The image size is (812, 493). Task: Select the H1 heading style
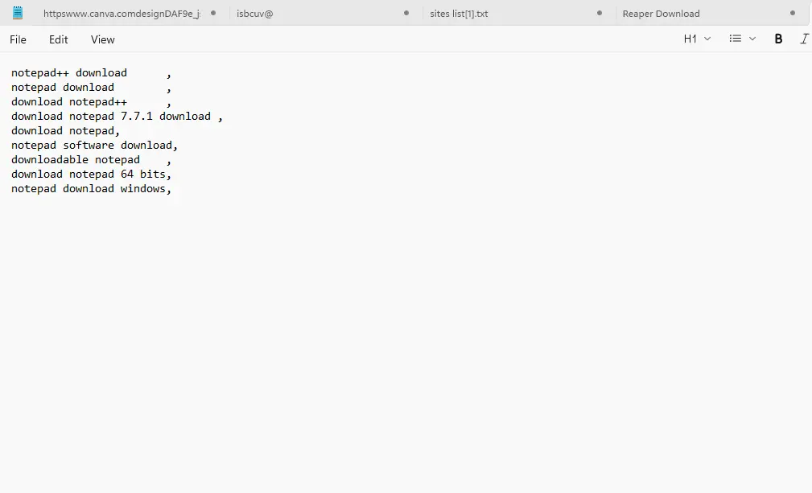coord(690,39)
